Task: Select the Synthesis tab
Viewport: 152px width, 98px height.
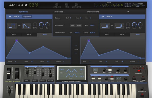Action: tap(23, 12)
